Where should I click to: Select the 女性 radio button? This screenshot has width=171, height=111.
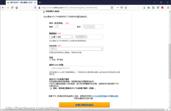click(50, 60)
